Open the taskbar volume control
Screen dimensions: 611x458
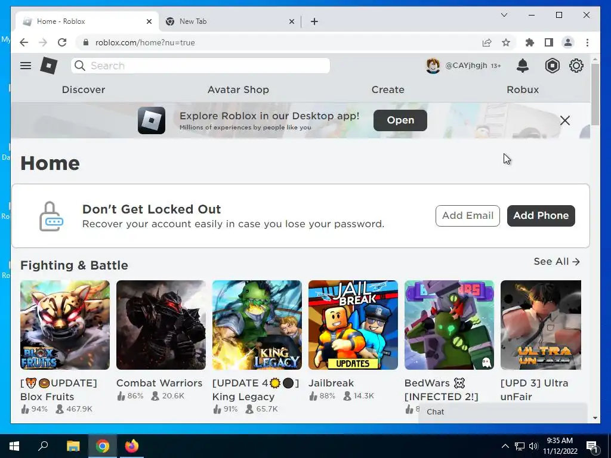coord(533,446)
